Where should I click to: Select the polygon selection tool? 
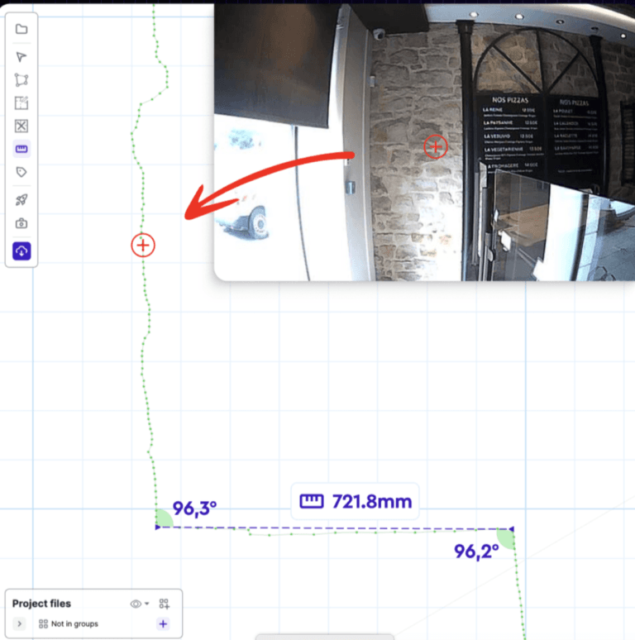[x=21, y=80]
